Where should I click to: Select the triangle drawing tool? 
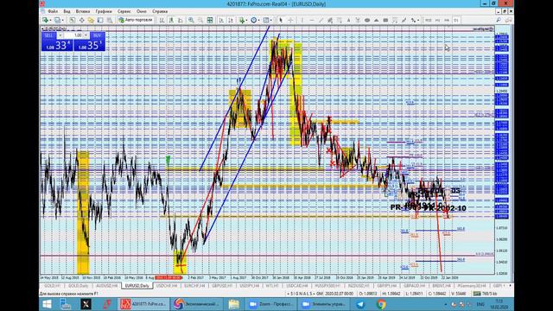(x=377, y=20)
